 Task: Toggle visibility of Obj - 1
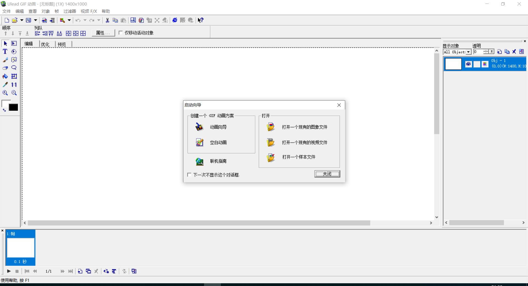click(x=468, y=64)
